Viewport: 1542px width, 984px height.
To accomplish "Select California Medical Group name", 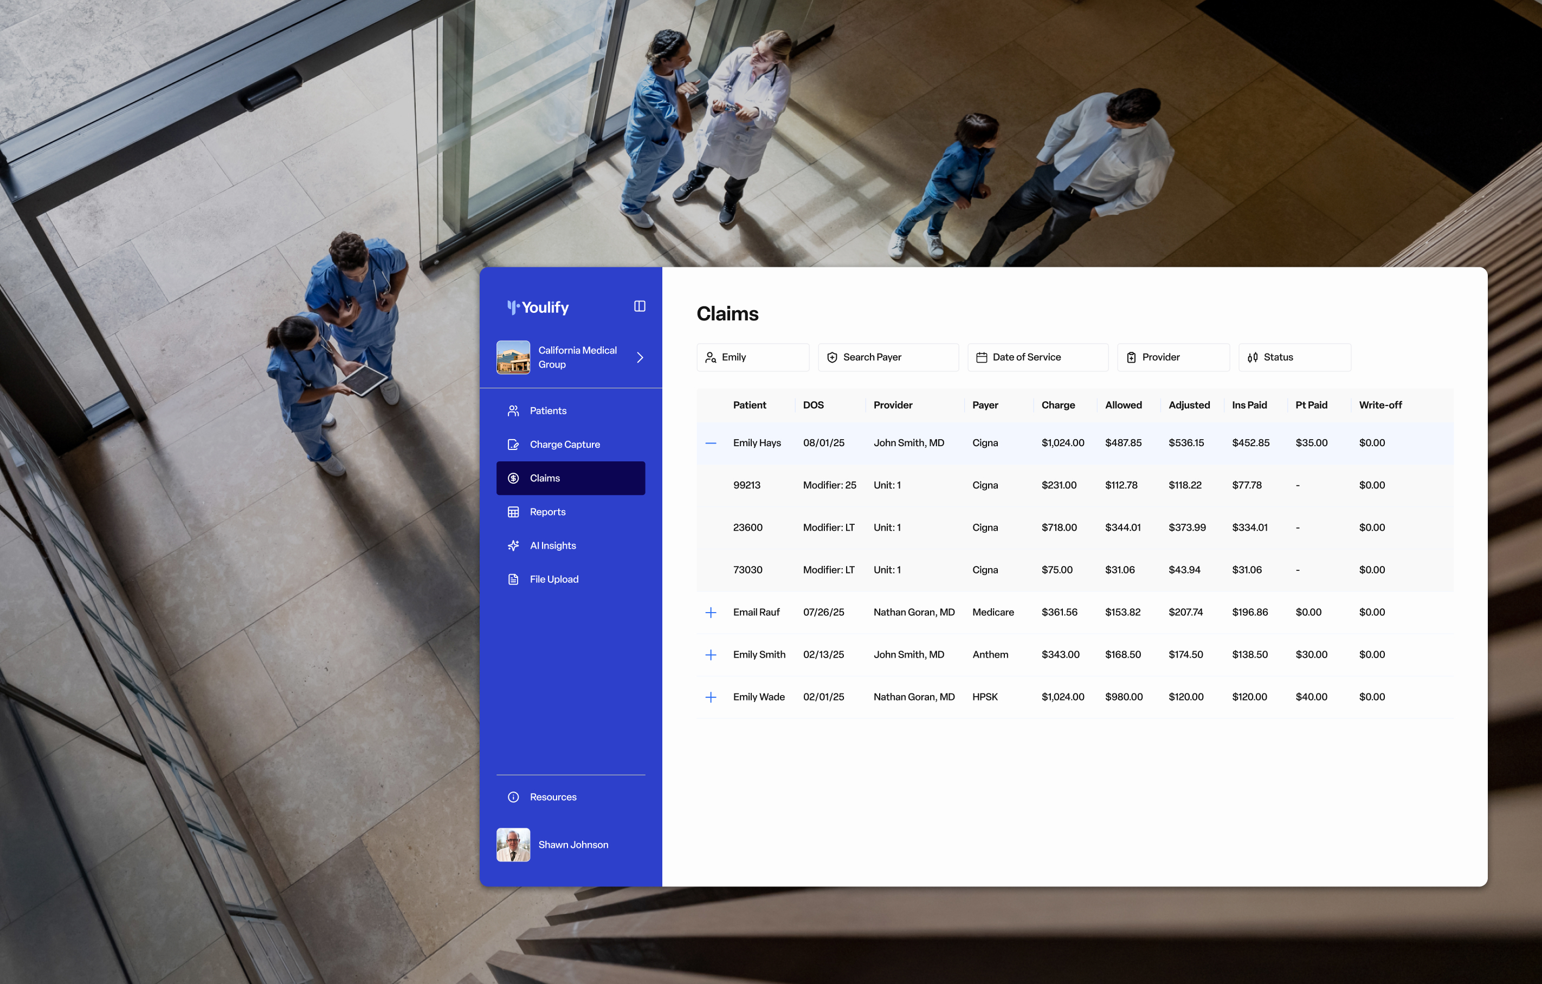I will [577, 357].
